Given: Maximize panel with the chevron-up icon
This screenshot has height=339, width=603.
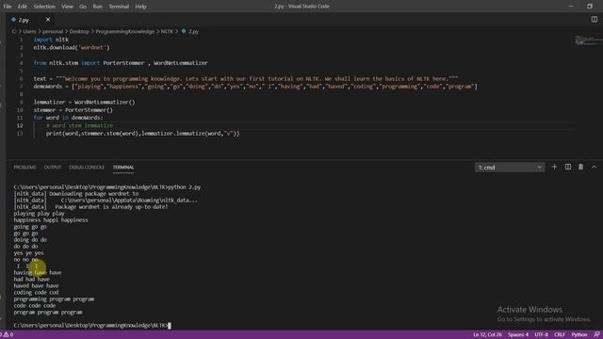Looking at the screenshot, I should pos(594,168).
